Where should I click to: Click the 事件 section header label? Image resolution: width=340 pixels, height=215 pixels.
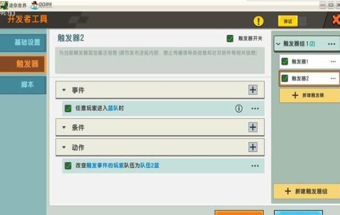[78, 90]
